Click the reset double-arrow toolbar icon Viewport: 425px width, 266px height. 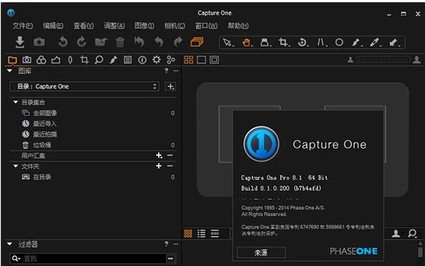point(140,42)
